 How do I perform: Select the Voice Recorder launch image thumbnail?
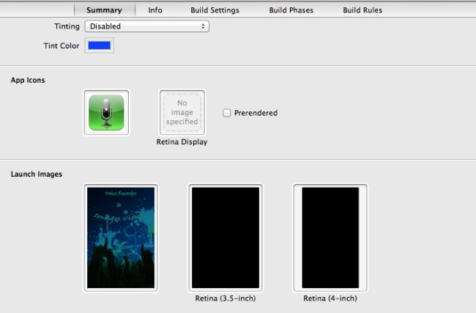pos(121,237)
